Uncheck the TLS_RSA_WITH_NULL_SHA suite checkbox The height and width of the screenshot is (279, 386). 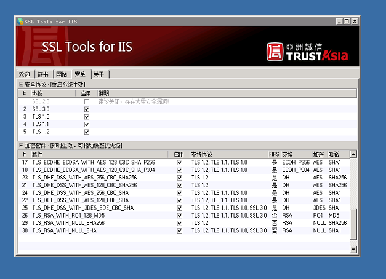[x=180, y=231]
